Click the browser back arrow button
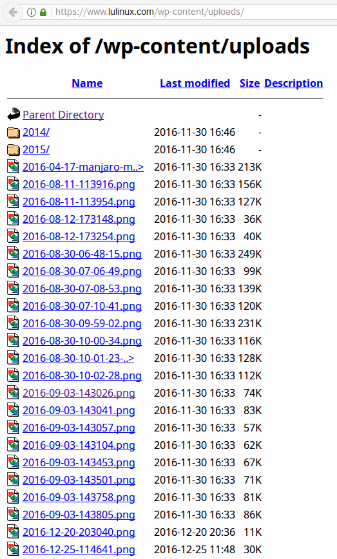 point(13,12)
